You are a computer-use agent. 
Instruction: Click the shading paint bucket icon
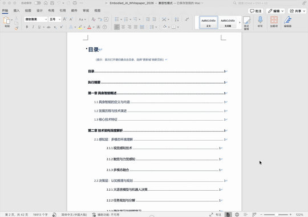click(165, 27)
